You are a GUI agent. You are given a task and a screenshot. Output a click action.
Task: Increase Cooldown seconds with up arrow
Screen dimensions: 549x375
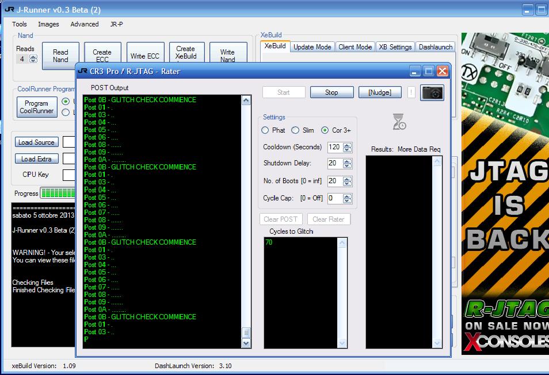[348, 145]
